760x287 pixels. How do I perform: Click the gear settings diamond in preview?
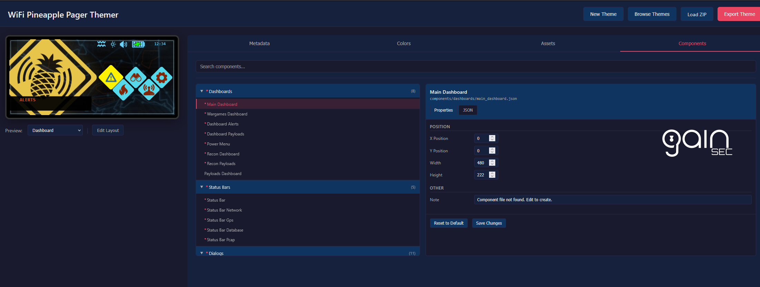point(162,78)
